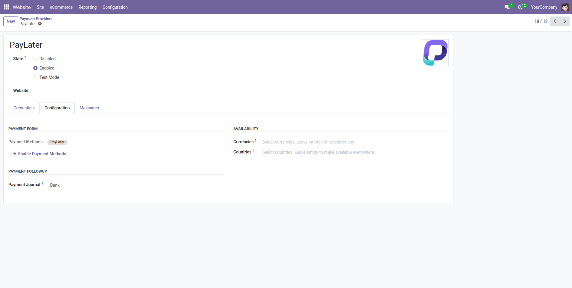Go to previous record arrow
This screenshot has width=572, height=288.
(x=555, y=21)
